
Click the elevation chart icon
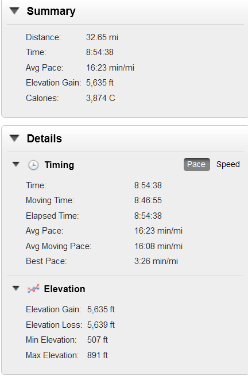click(33, 289)
